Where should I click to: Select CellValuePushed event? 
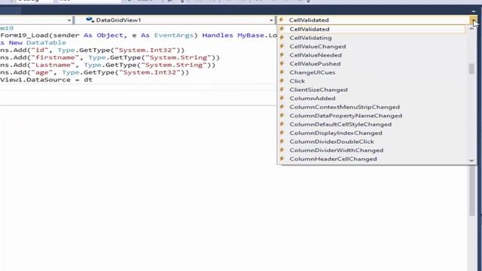pyautogui.click(x=371, y=63)
